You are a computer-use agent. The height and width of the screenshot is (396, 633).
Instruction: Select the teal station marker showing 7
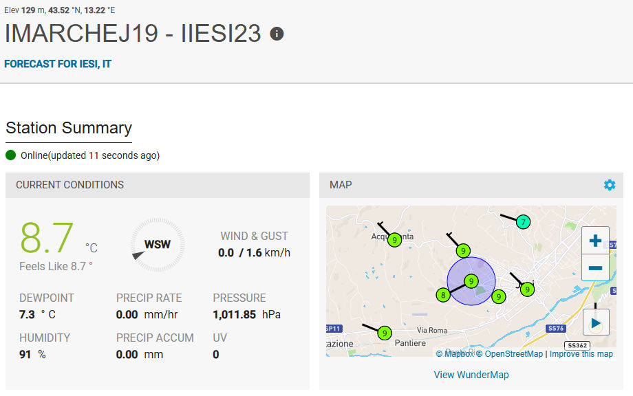coord(523,221)
